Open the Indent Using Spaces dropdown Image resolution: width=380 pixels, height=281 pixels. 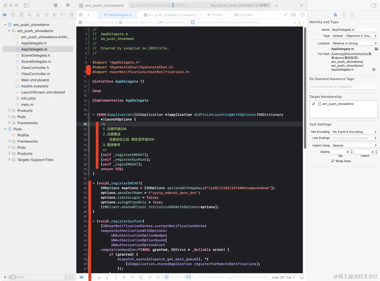tap(354, 145)
